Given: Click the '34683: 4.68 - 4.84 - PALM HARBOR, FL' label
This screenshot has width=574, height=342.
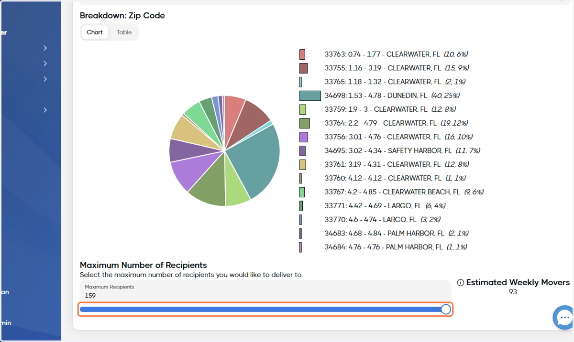Looking at the screenshot, I should [x=385, y=234].
